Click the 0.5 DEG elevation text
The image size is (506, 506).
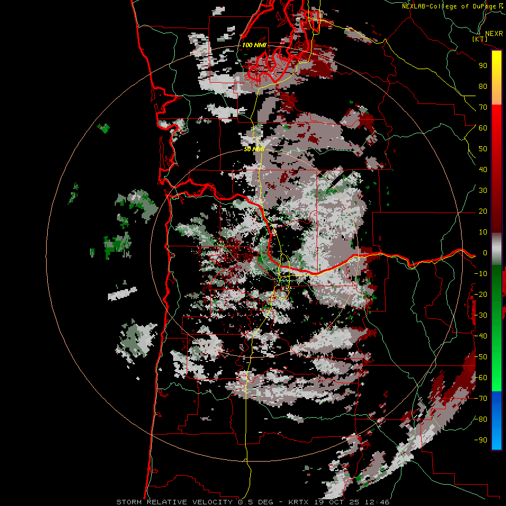(x=255, y=502)
